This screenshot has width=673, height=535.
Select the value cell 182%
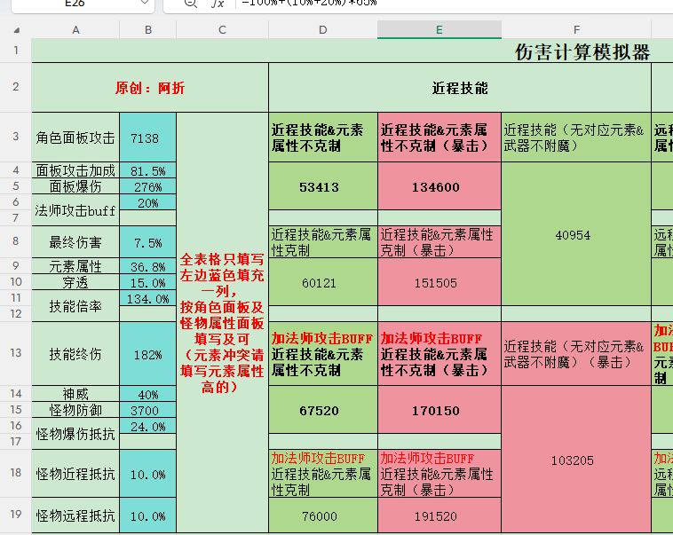click(x=148, y=354)
